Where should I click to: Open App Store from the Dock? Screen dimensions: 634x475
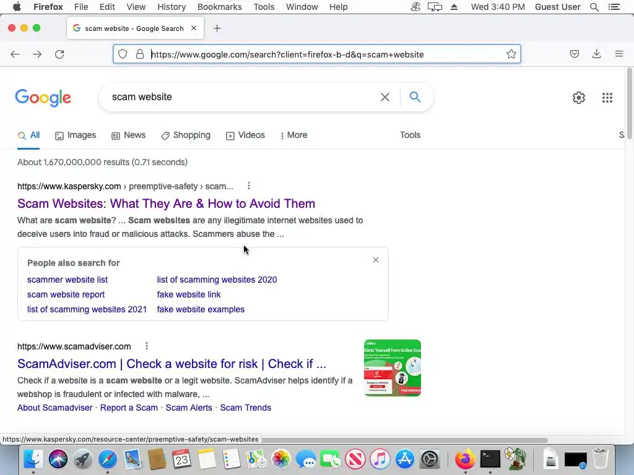(405, 460)
